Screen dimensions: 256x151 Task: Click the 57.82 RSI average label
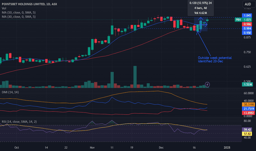(x=247, y=134)
